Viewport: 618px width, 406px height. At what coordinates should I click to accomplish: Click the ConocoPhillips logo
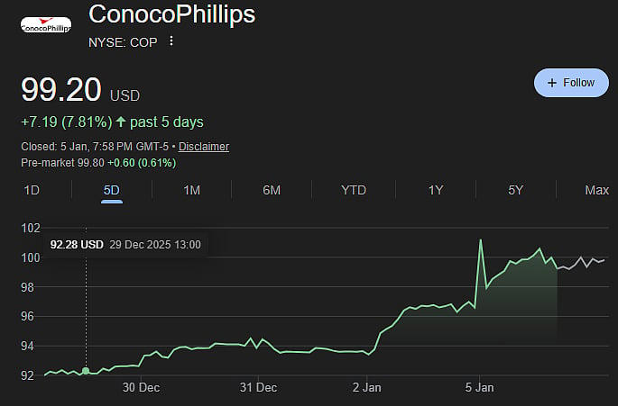click(x=48, y=24)
